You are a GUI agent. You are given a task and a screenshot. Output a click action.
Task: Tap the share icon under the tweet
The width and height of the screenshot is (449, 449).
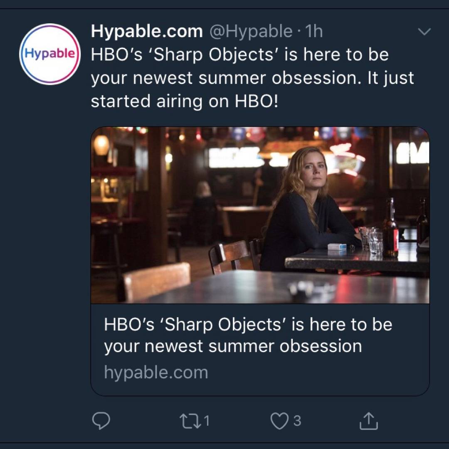point(368,422)
